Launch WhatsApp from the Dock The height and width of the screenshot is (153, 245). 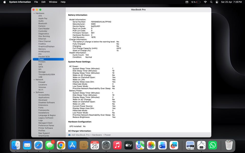tap(213, 145)
